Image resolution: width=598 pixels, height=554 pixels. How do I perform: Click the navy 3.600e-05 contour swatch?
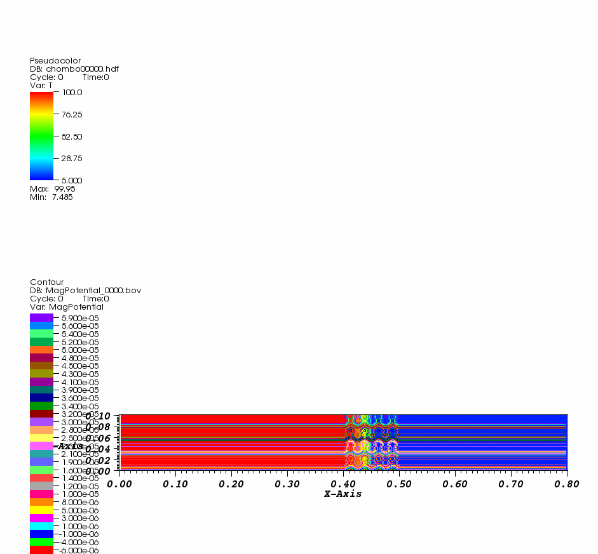point(41,397)
